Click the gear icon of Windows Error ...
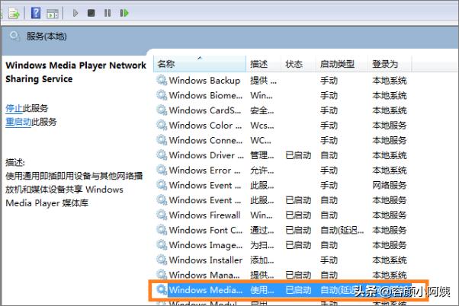 162,170
